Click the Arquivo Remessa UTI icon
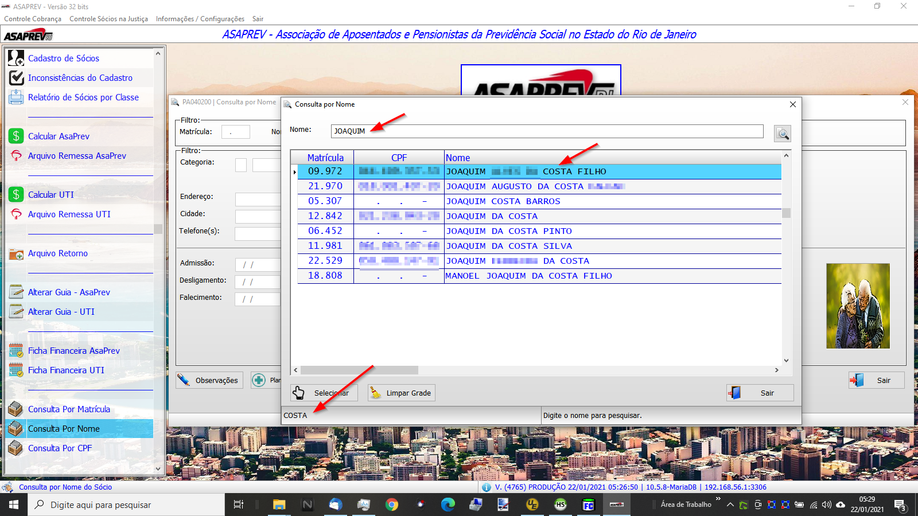 (x=16, y=214)
